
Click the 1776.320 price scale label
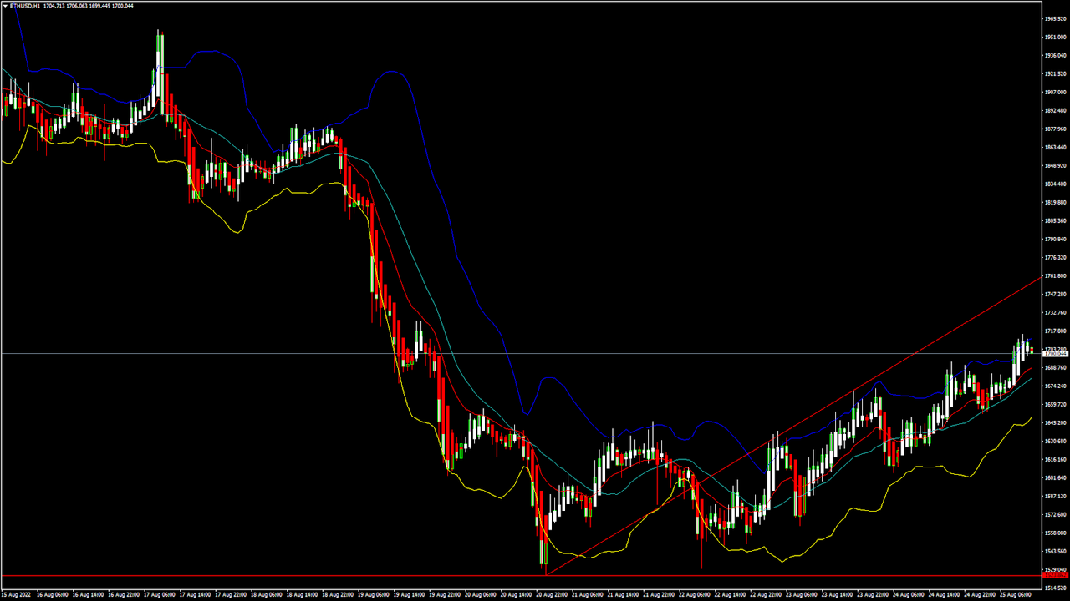1056,257
